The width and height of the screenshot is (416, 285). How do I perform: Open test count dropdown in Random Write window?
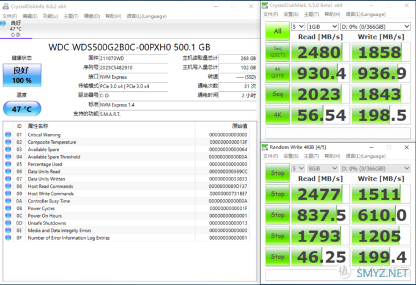[x=298, y=168]
